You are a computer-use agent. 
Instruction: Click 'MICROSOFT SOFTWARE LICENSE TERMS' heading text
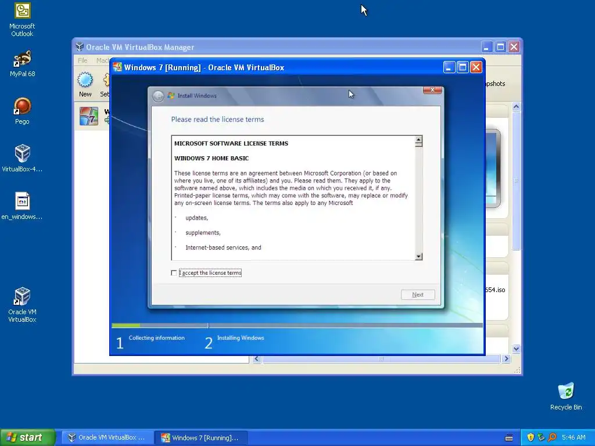point(231,143)
